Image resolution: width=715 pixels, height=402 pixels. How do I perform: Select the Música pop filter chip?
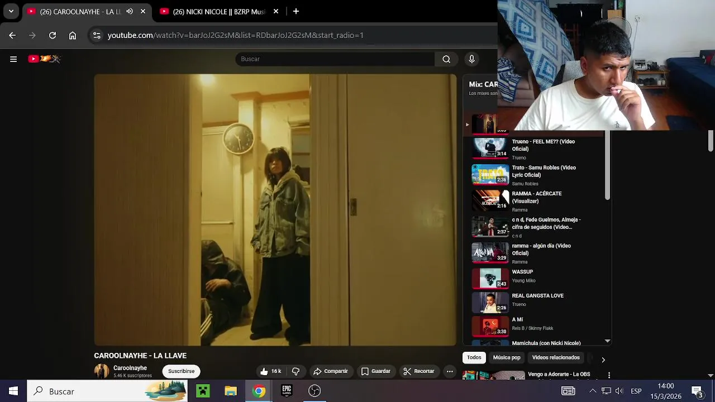pos(507,357)
